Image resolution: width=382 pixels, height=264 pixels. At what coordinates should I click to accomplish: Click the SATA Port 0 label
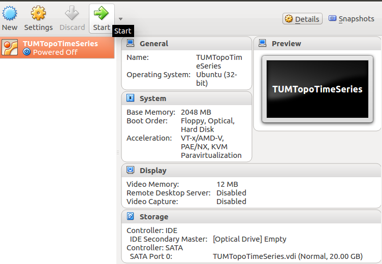(151, 256)
